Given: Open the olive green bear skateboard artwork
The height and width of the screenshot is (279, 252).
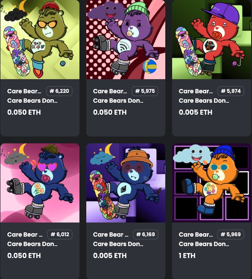Looking at the screenshot, I should (x=40, y=39).
